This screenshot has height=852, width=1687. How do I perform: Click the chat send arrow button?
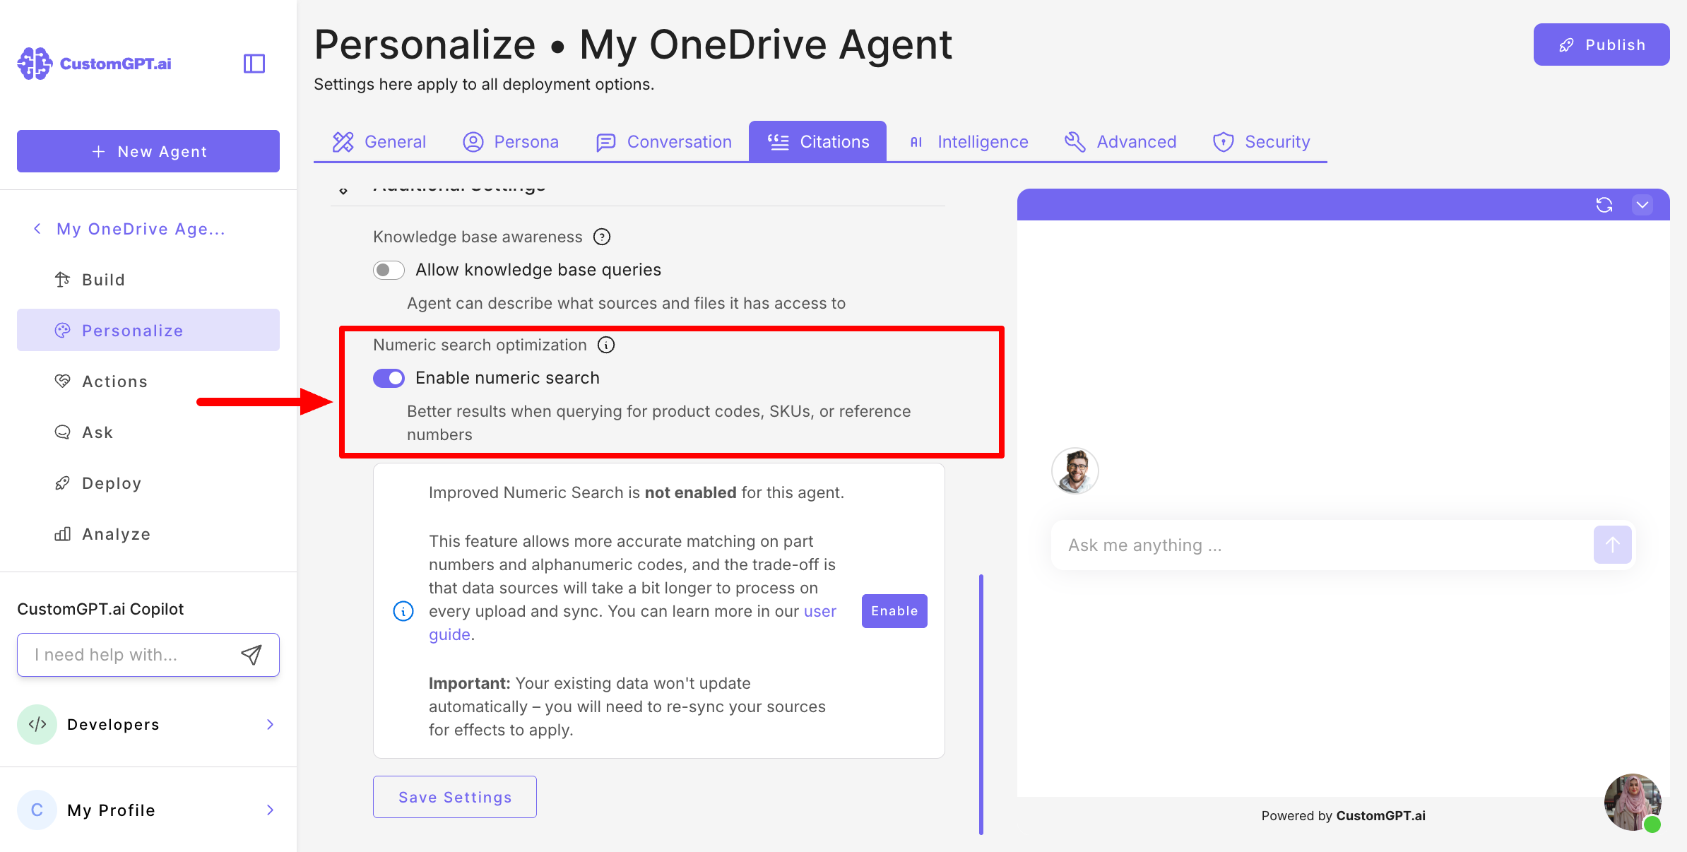[x=1612, y=545]
